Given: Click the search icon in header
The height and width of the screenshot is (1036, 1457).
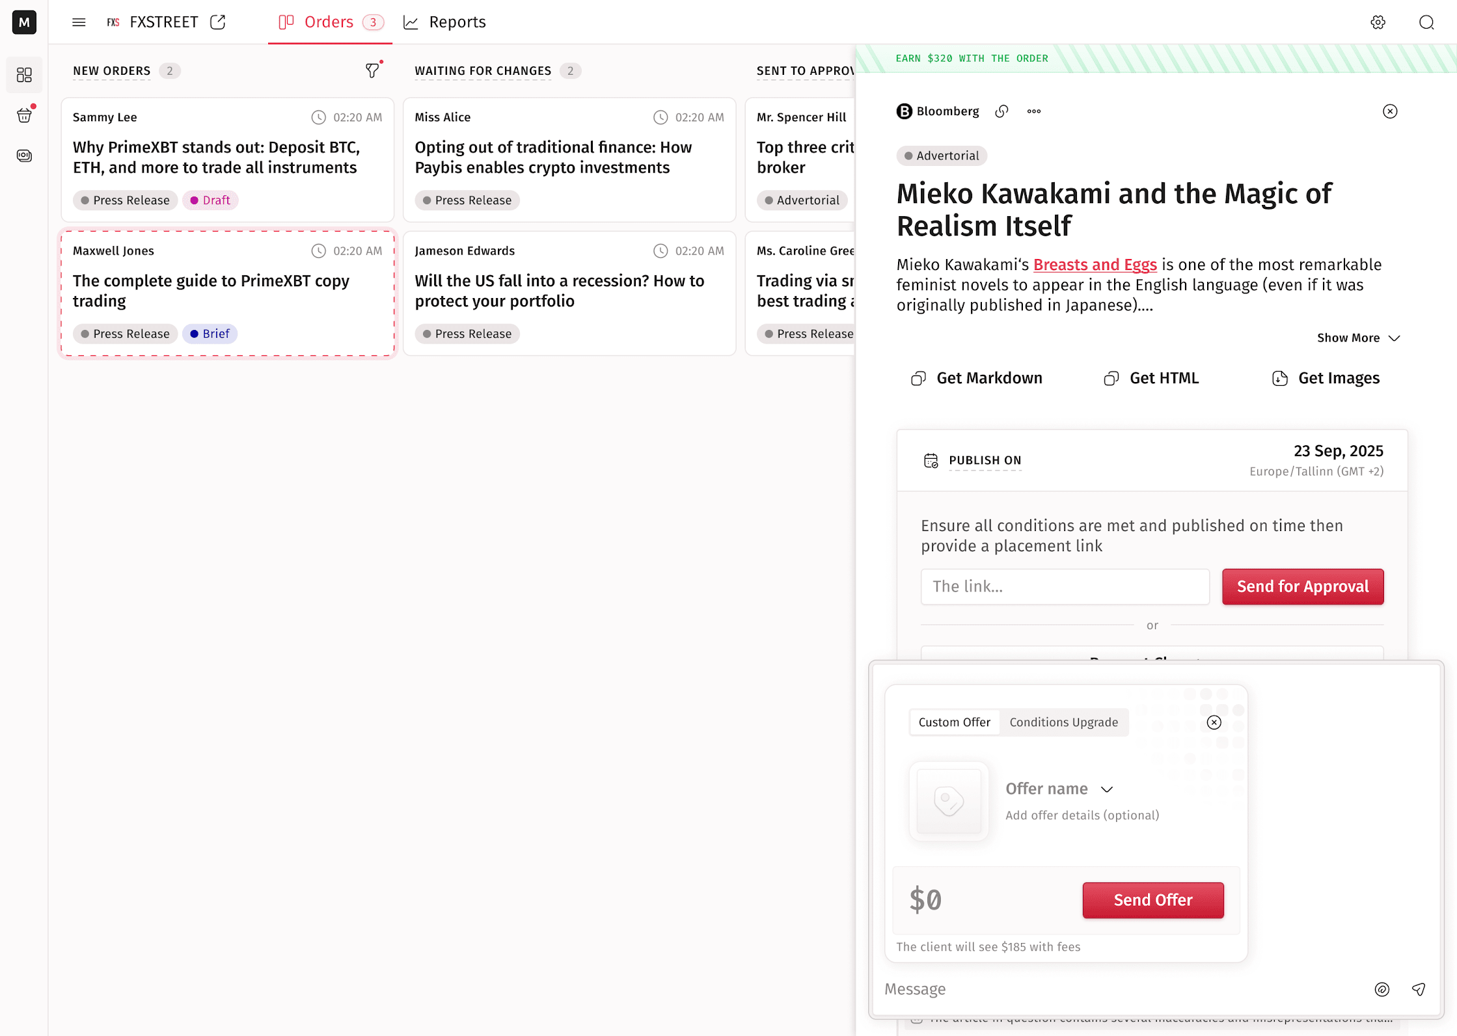Looking at the screenshot, I should tap(1426, 22).
